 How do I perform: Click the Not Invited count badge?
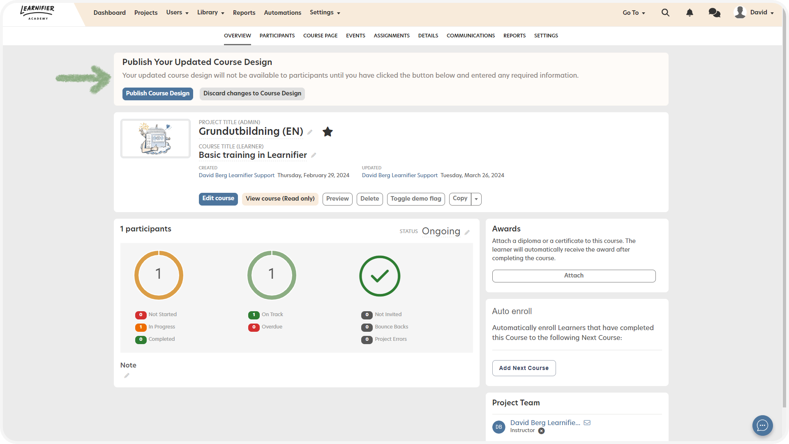[367, 315]
